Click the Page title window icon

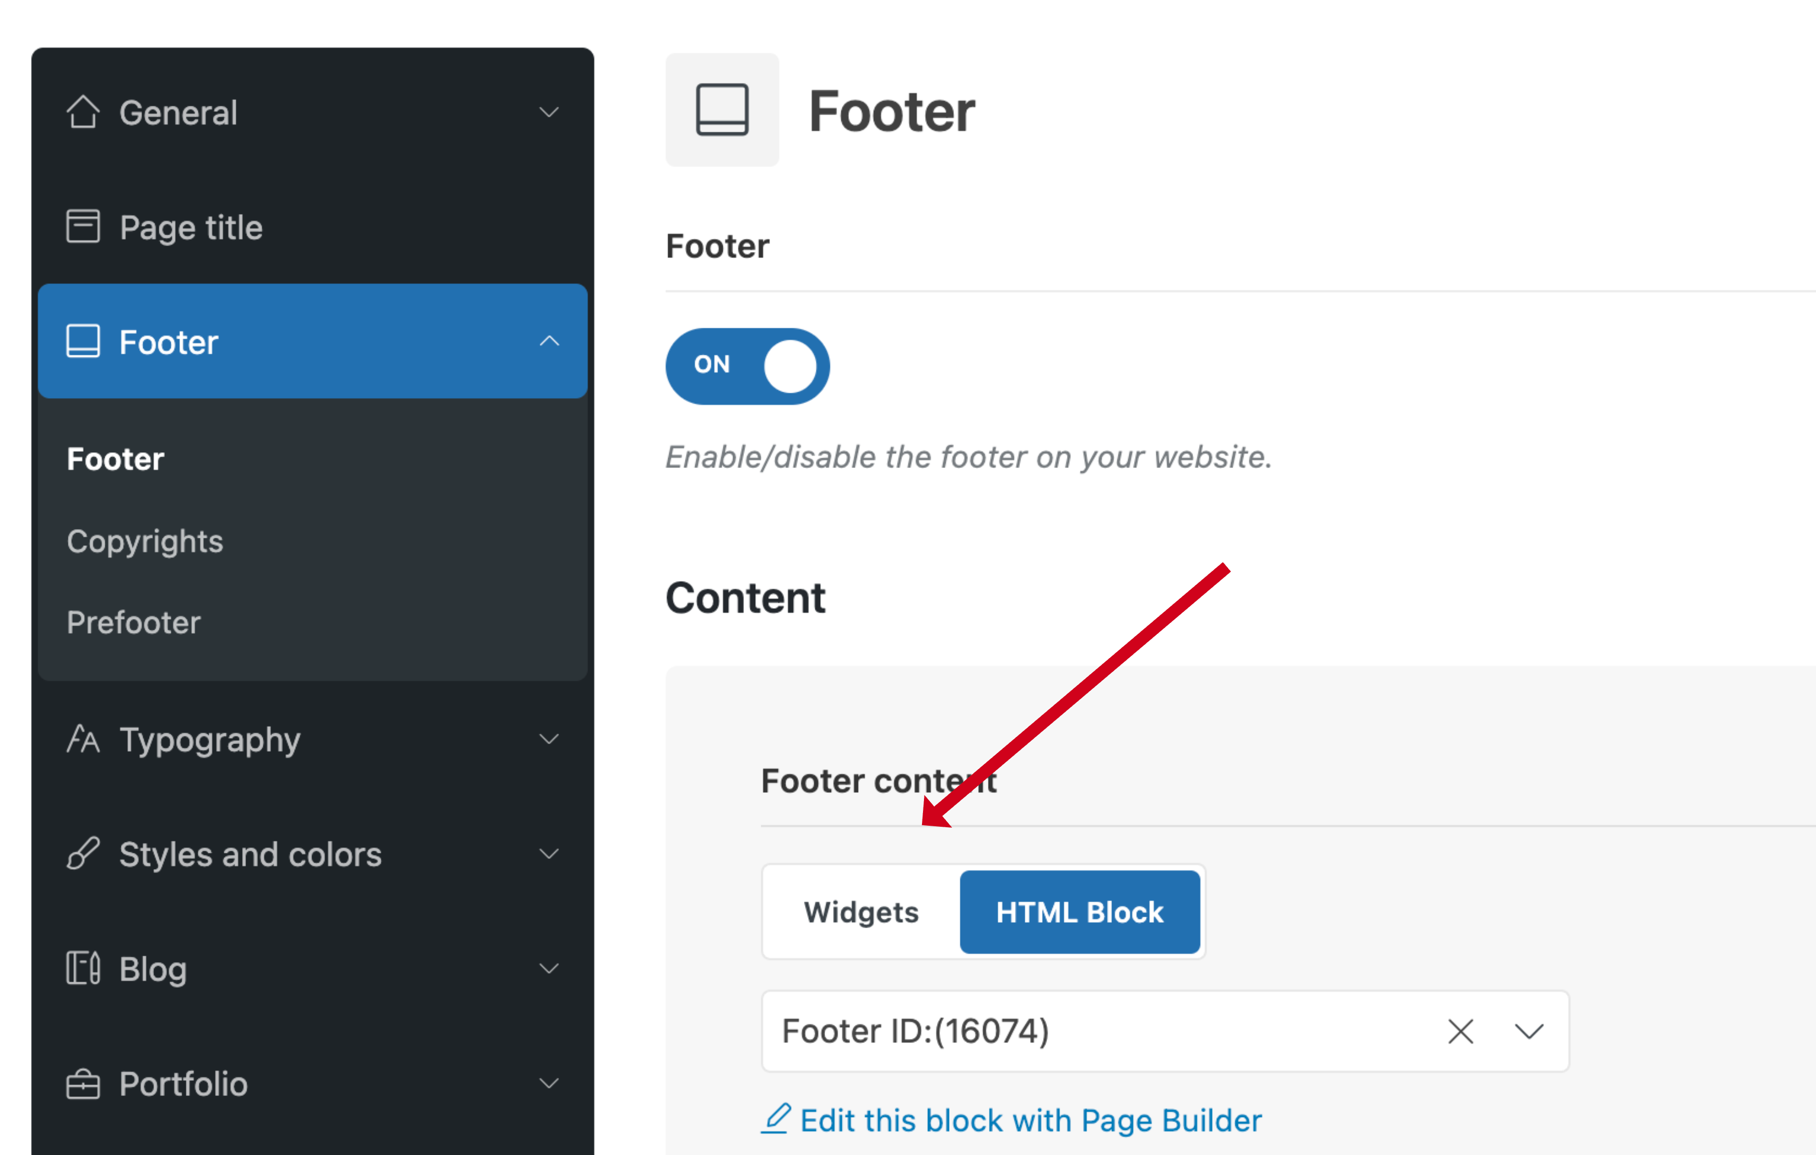83,226
